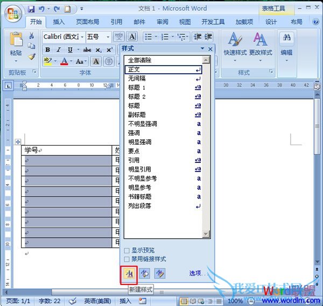323x306 pixels.
Task: Expand the highlight color options
Action: pyautogui.click(x=55, y=61)
